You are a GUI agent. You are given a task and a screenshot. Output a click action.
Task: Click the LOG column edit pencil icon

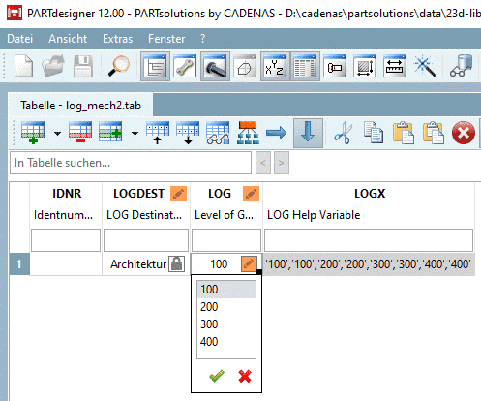click(x=251, y=194)
